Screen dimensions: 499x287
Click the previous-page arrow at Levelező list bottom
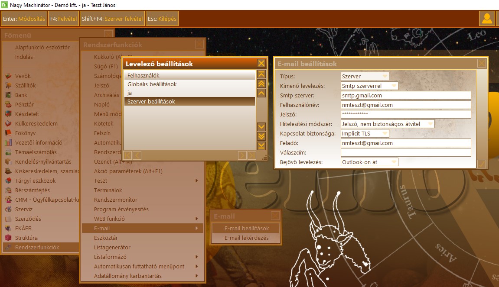click(137, 155)
